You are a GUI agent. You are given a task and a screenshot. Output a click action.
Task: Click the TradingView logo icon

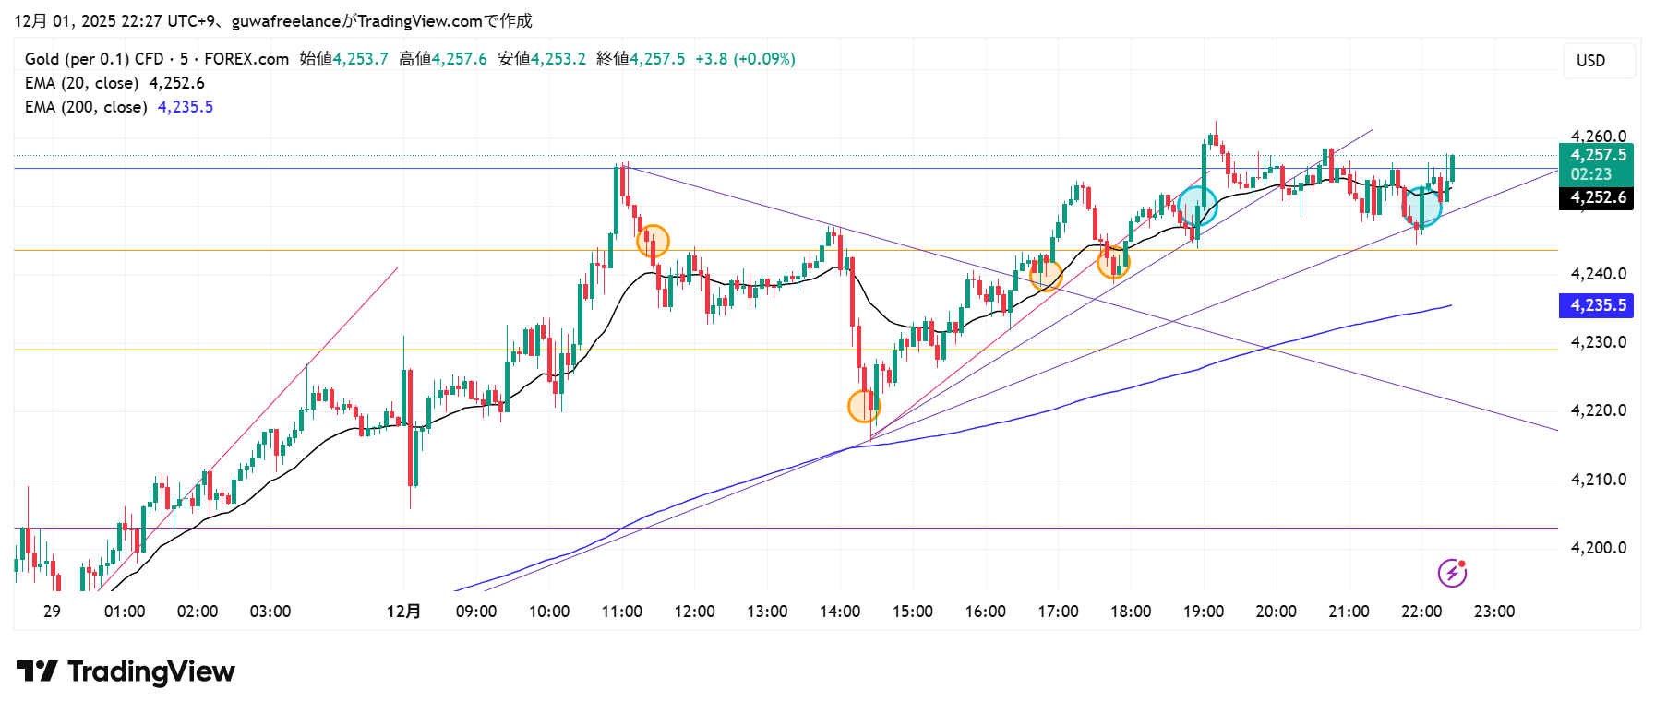pyautogui.click(x=37, y=671)
